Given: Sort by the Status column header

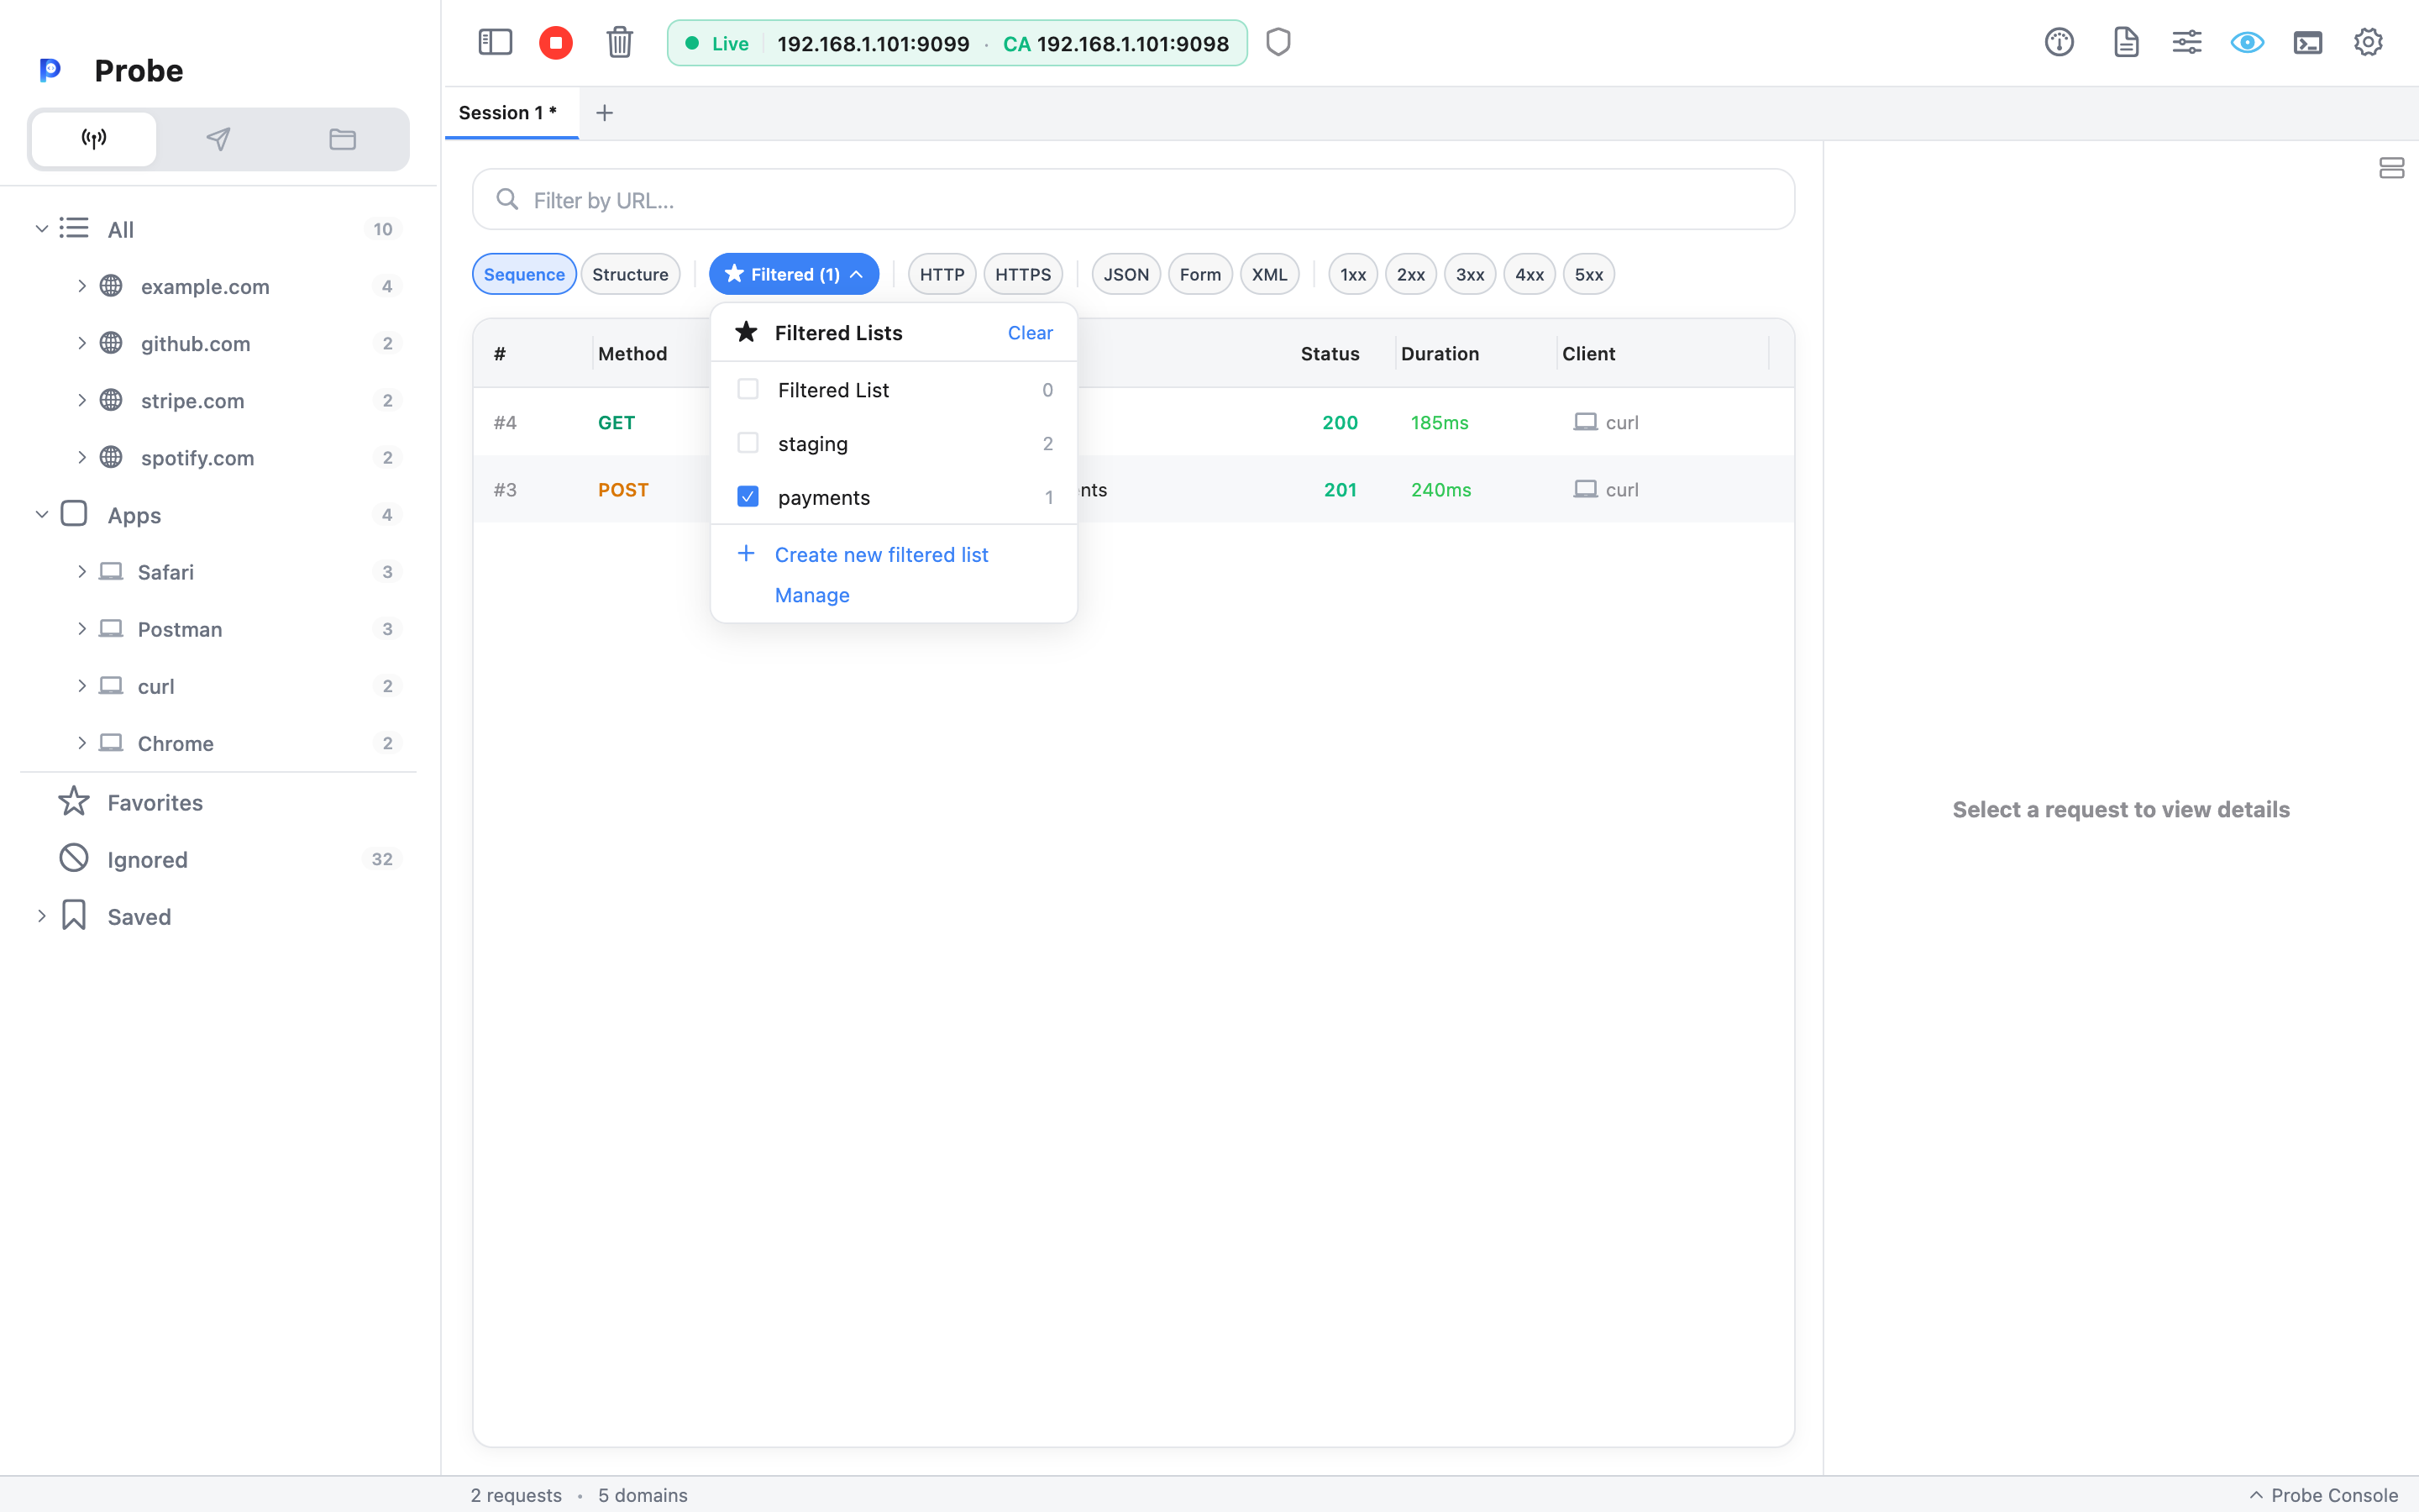Looking at the screenshot, I should [x=1330, y=354].
